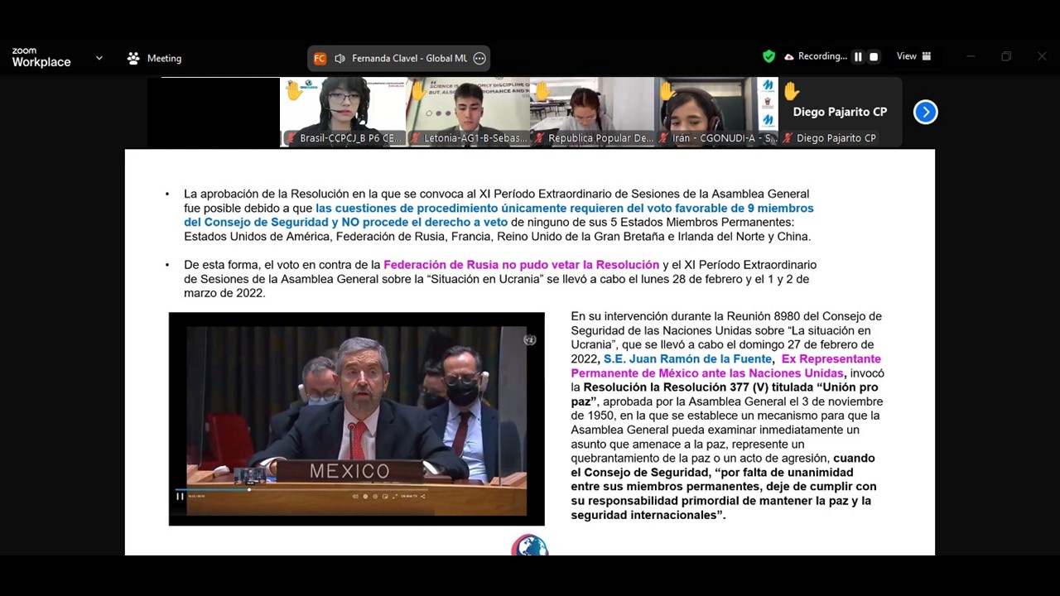
Task: Click the video progress bar handle
Action: click(x=248, y=489)
